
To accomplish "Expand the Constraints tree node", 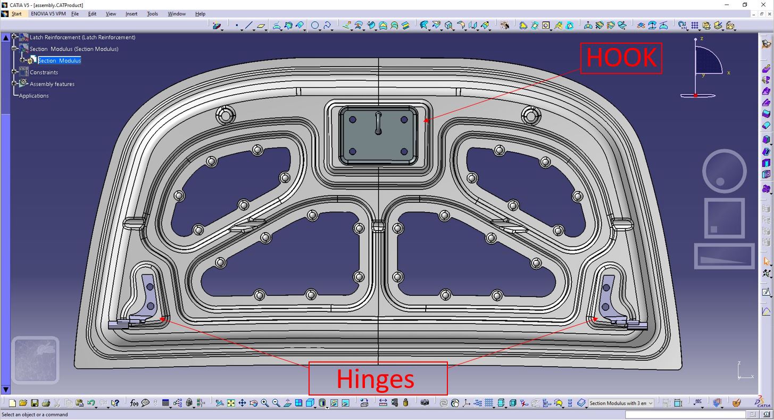I will (x=14, y=72).
